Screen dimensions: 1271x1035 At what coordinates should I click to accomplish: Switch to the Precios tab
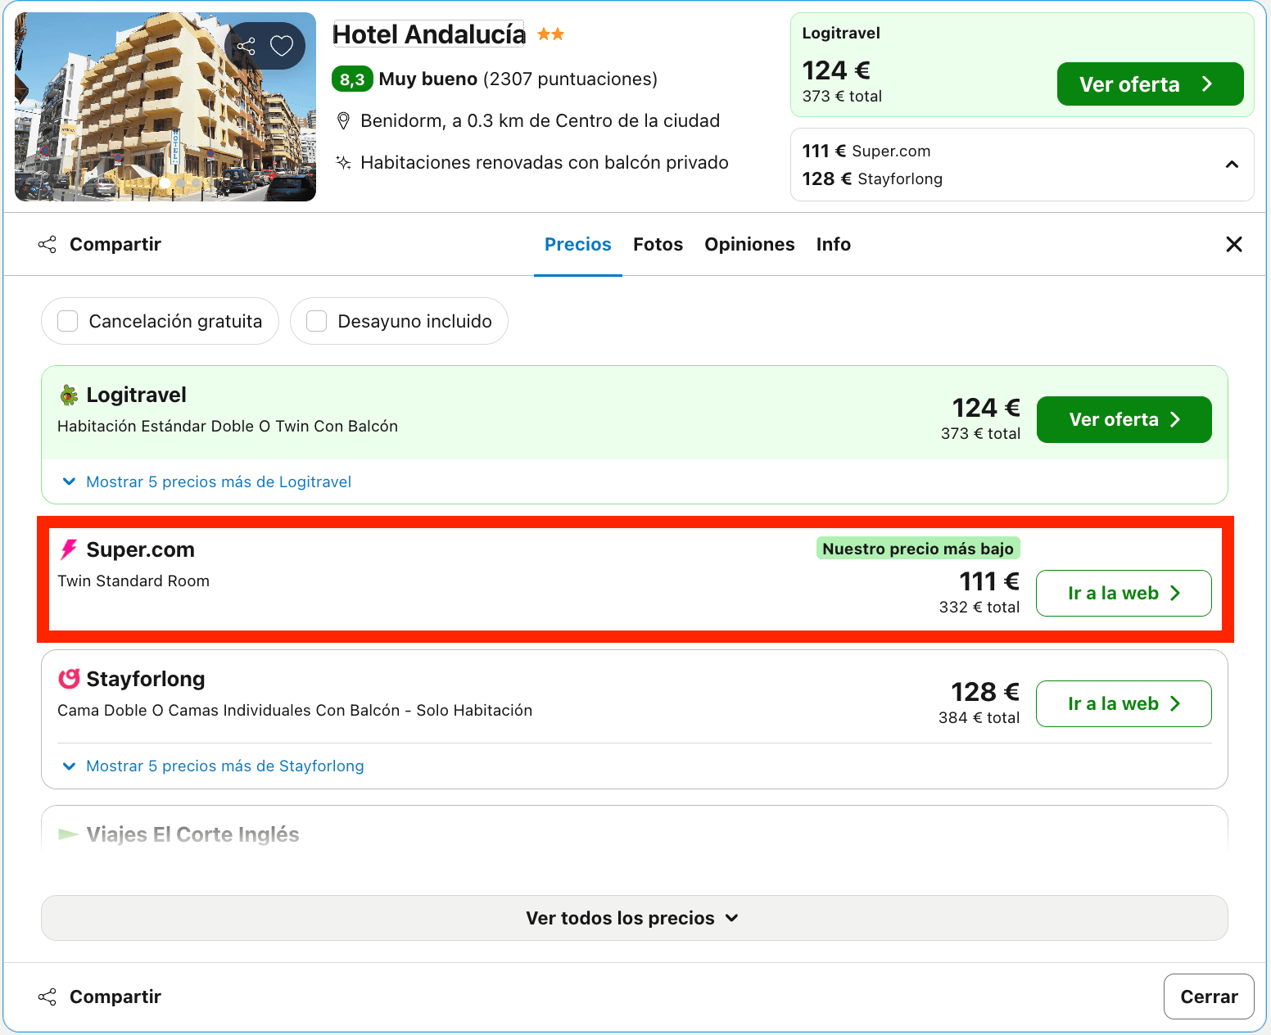coord(578,244)
